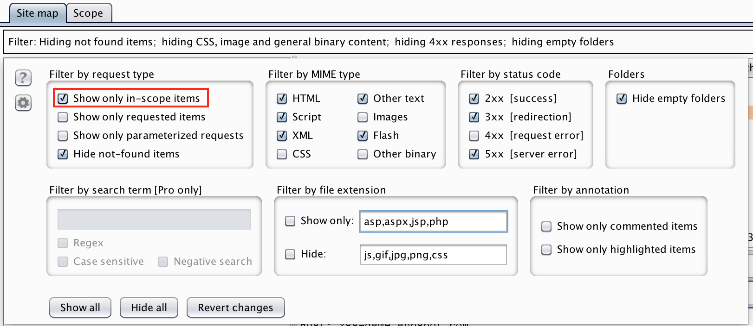Click the help question mark icon
The width and height of the screenshot is (753, 326).
[23, 78]
